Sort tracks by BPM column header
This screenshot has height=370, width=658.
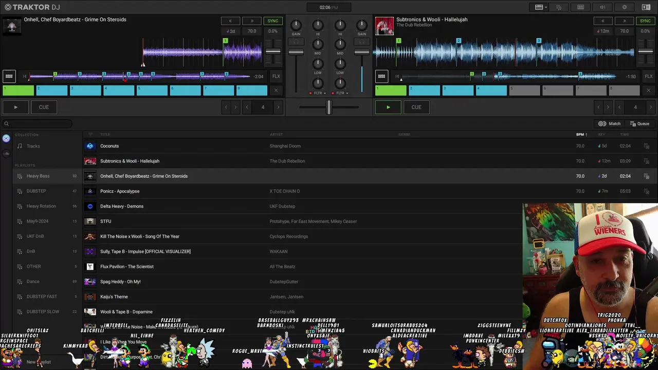(581, 135)
